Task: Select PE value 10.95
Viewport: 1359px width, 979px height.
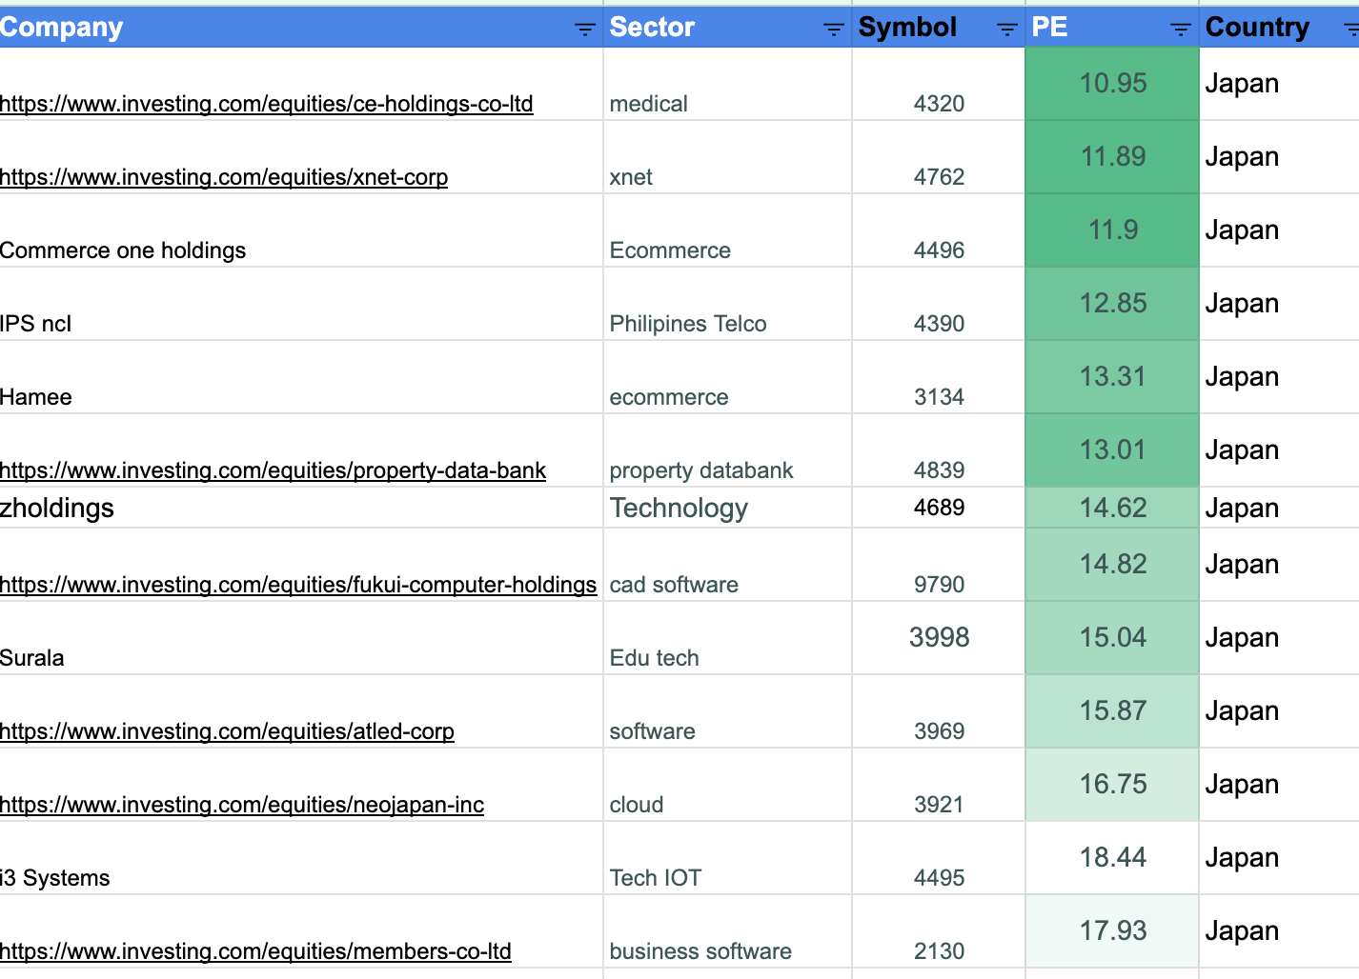Action: [1112, 84]
